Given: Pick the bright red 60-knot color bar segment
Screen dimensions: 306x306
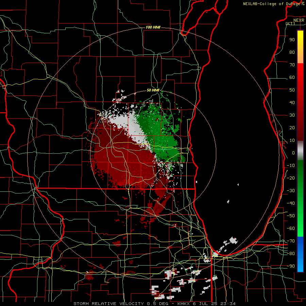Looking at the screenshot, I should [300, 77].
